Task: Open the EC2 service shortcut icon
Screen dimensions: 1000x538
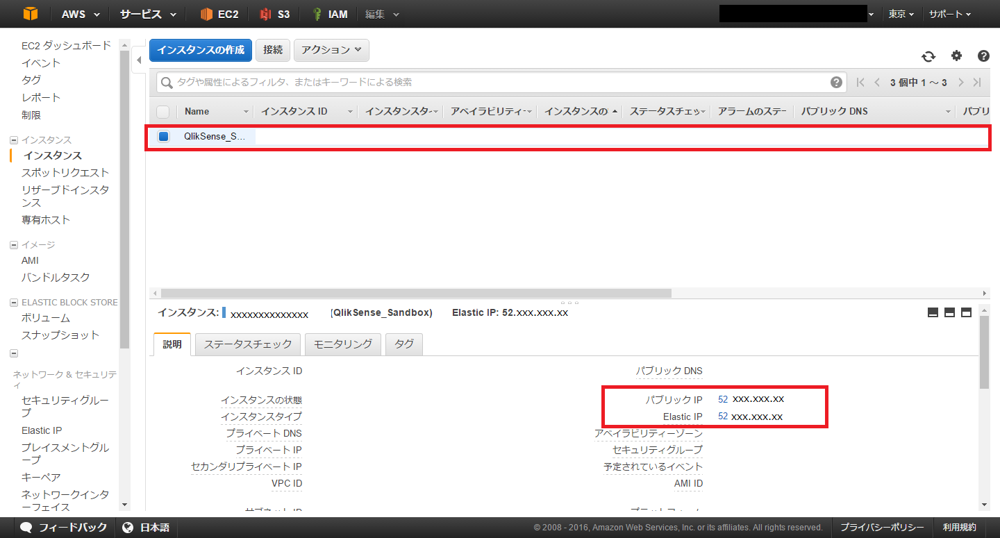Action: (x=206, y=14)
